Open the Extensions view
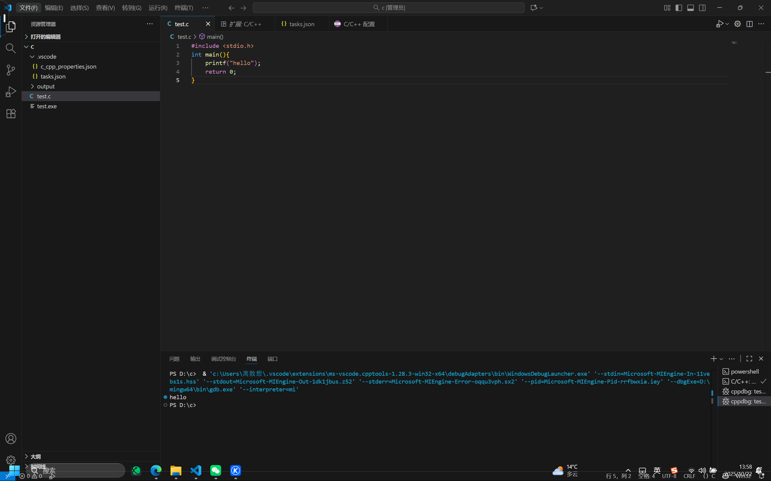The width and height of the screenshot is (771, 481). coord(11,114)
